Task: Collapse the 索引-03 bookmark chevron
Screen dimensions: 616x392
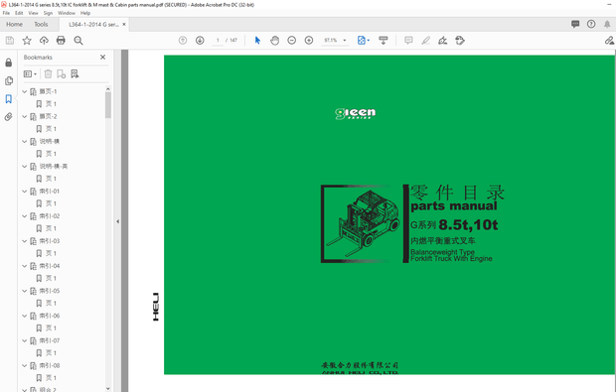Action: pos(25,241)
